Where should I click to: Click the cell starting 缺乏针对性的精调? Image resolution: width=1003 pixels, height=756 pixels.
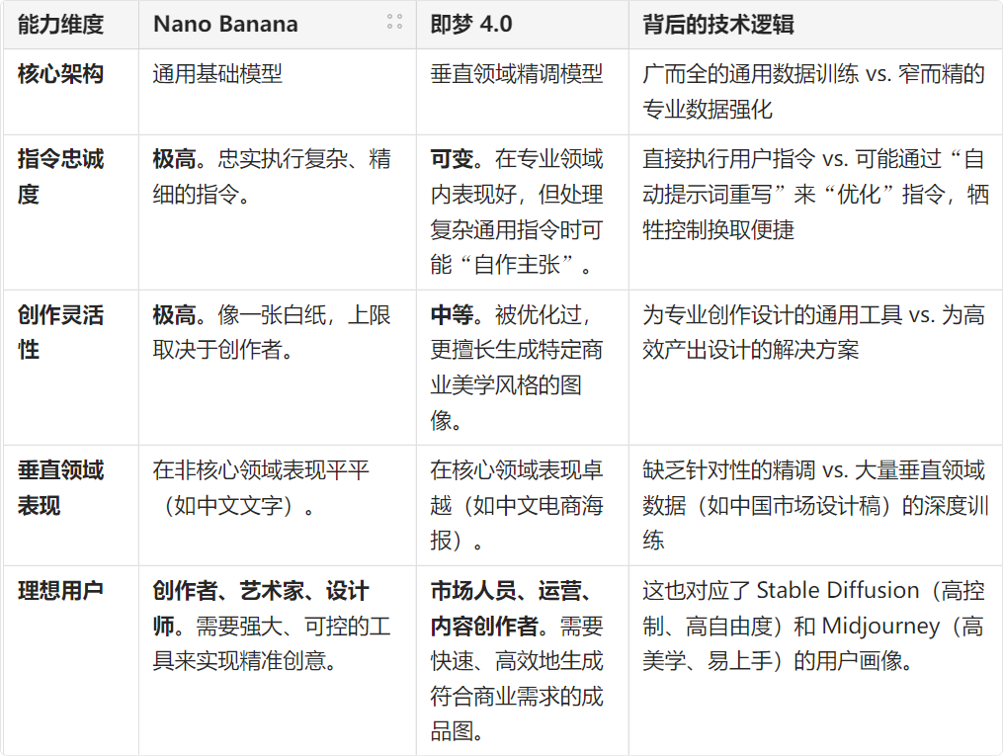pos(815,505)
